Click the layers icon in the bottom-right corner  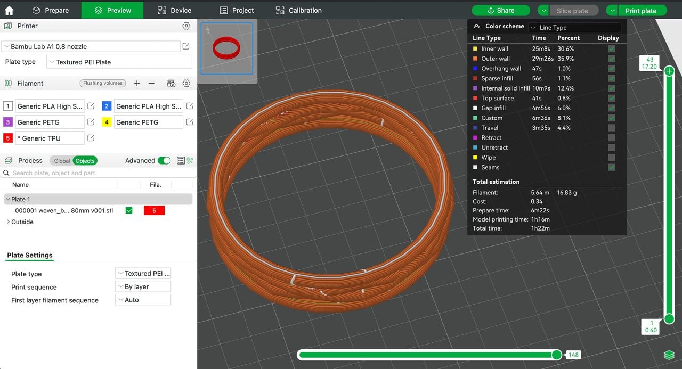(669, 355)
